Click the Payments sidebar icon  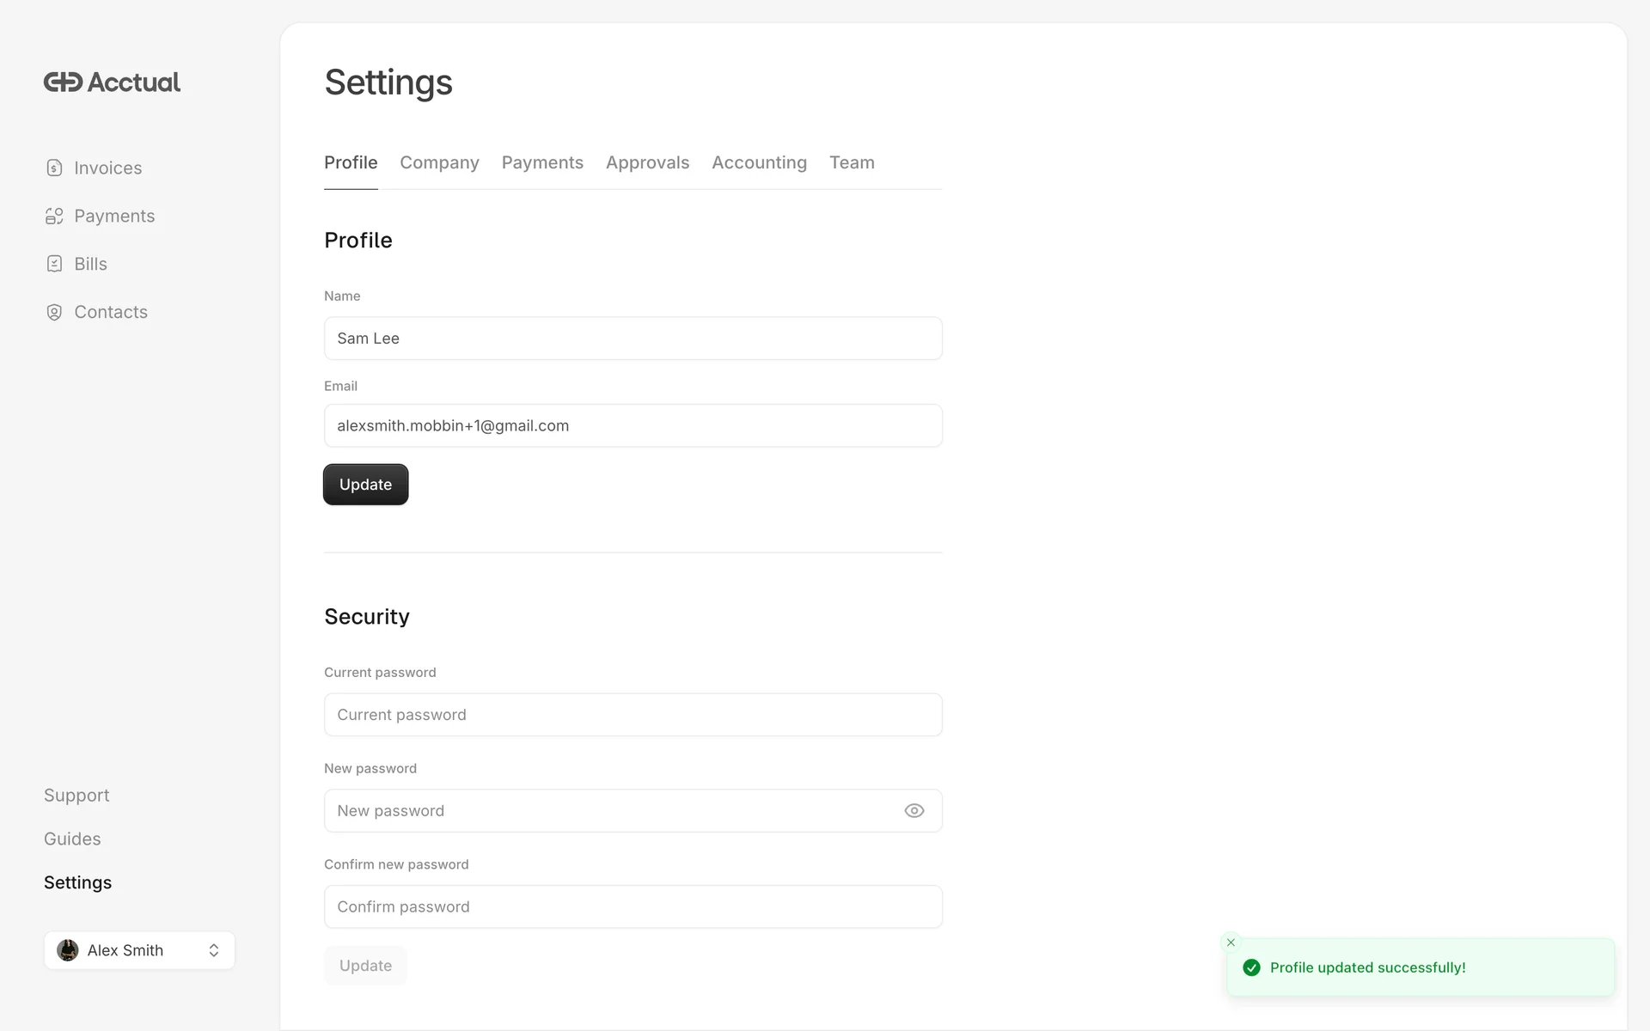tap(54, 217)
